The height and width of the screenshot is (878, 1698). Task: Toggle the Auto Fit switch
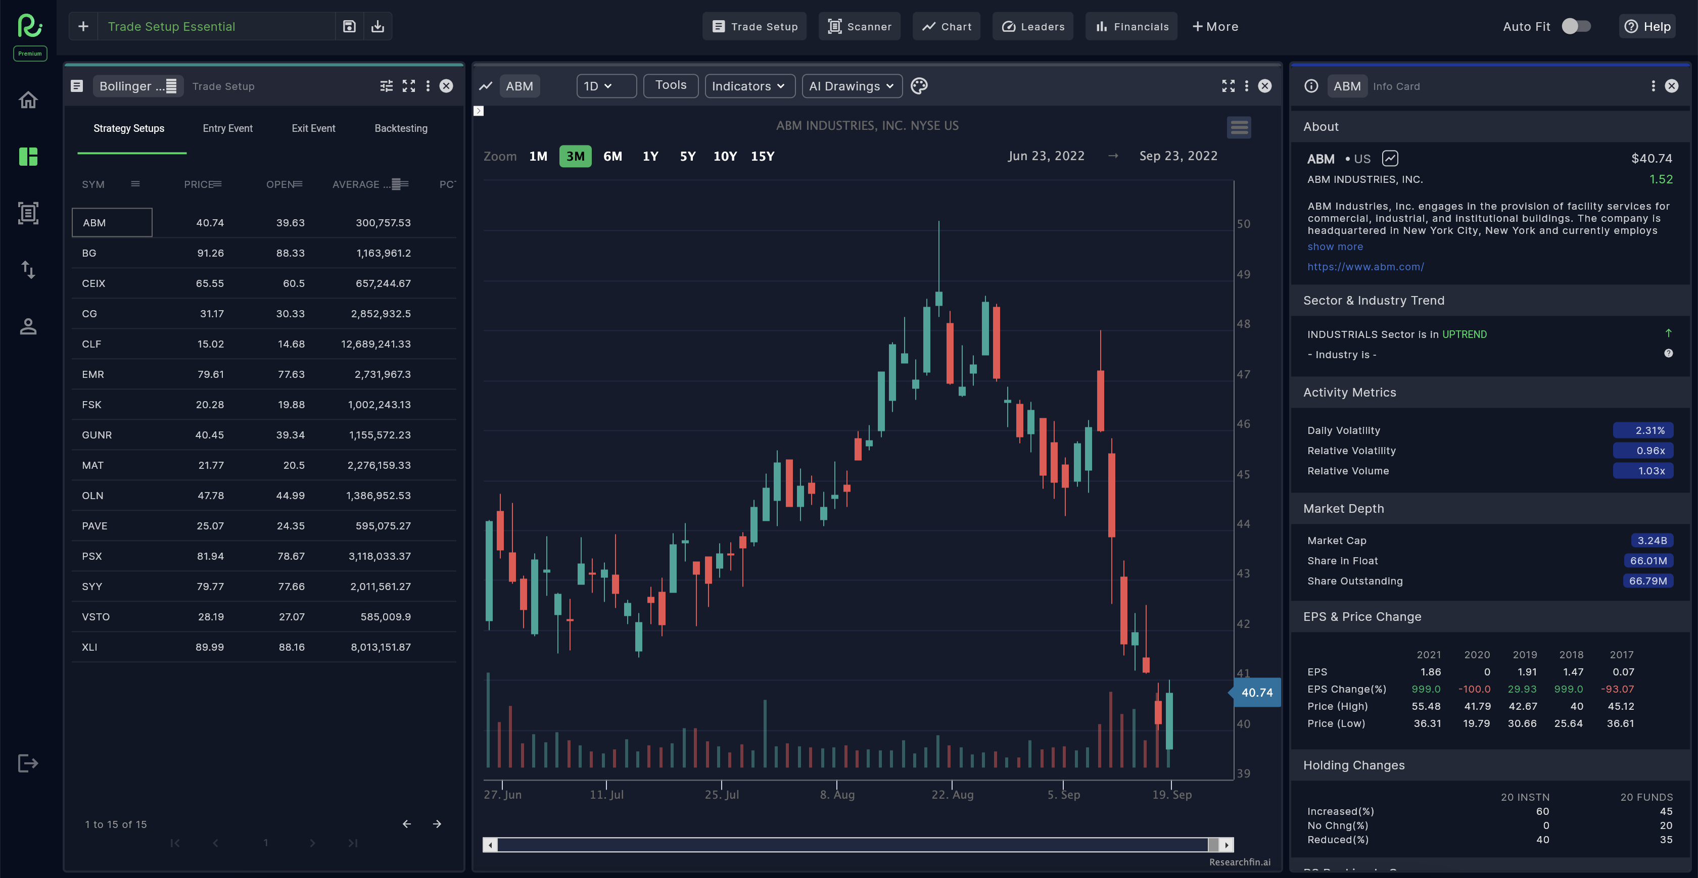tap(1576, 26)
